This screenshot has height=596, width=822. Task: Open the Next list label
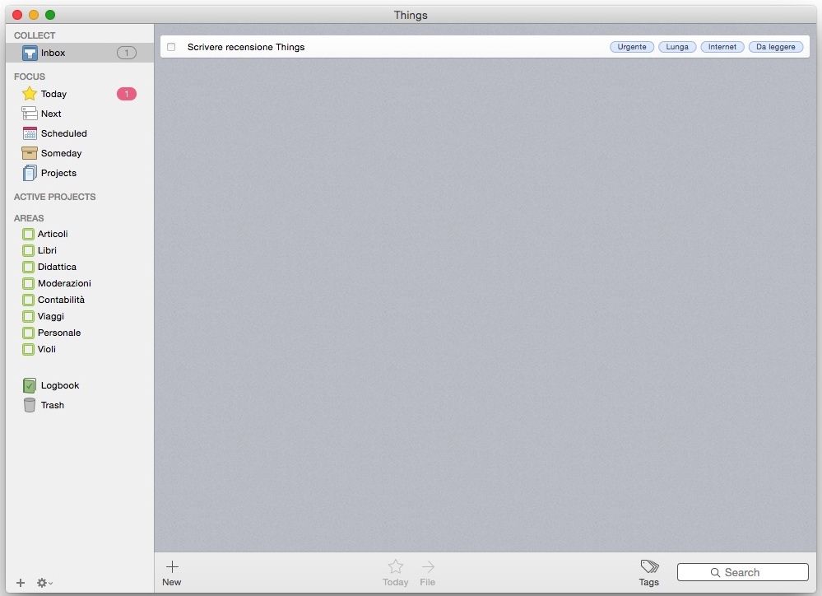[x=51, y=114]
